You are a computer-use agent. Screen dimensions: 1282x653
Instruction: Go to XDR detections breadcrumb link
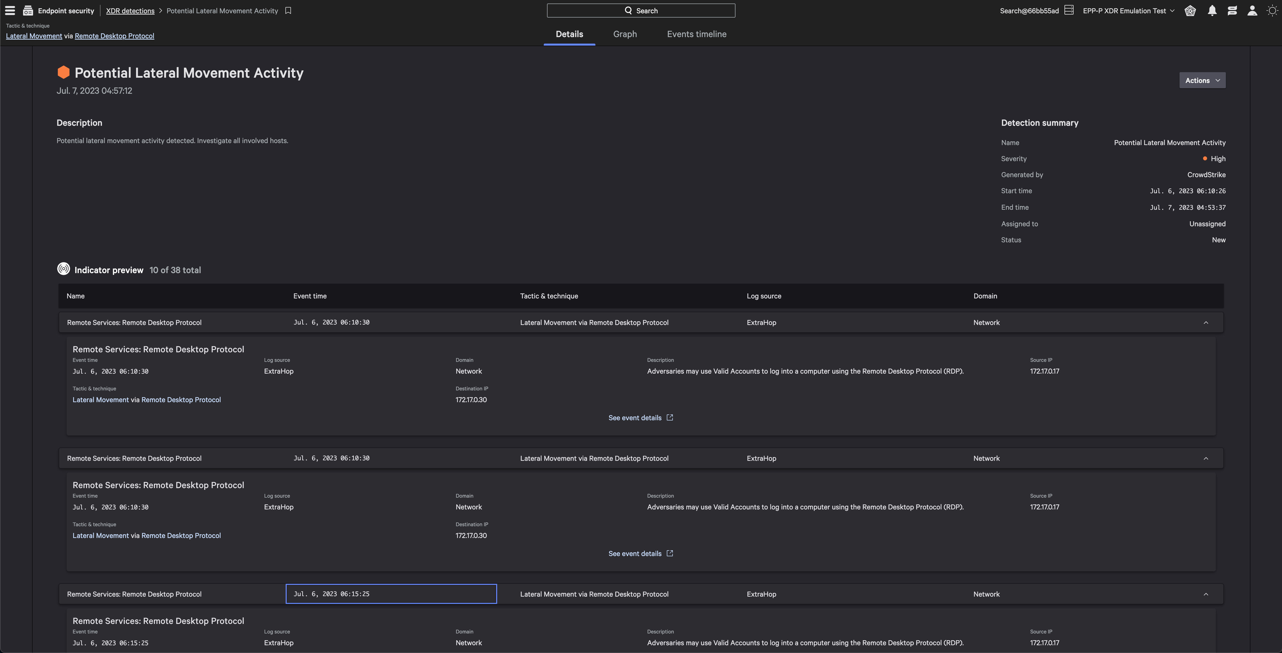130,11
